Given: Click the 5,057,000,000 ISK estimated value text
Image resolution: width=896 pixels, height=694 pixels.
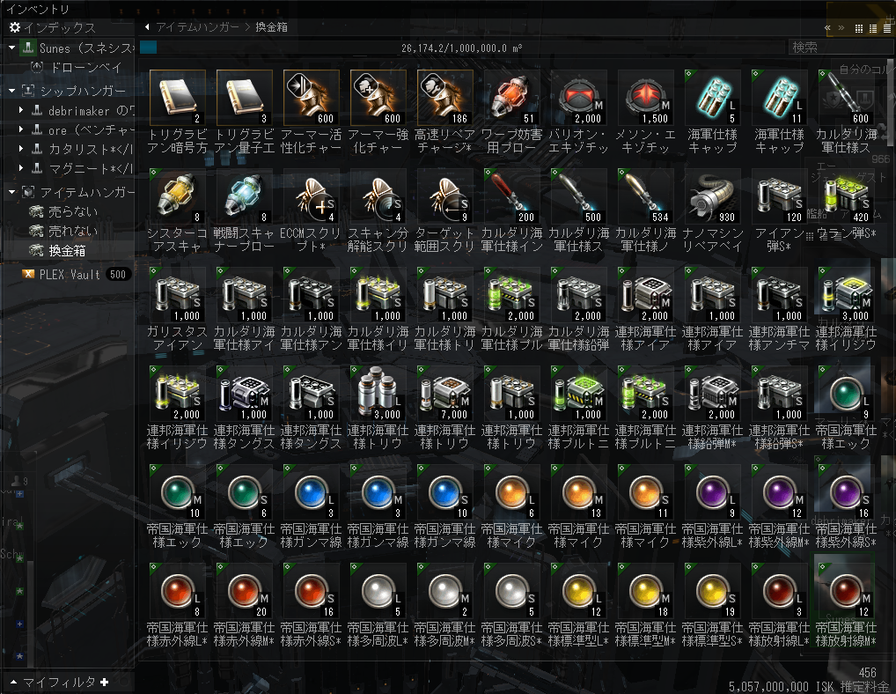Looking at the screenshot, I should pos(809,687).
